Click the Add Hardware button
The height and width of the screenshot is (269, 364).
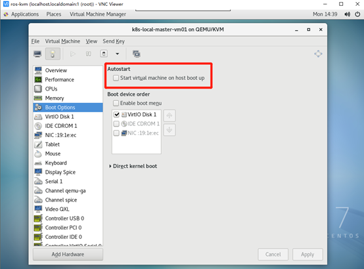coord(68,255)
